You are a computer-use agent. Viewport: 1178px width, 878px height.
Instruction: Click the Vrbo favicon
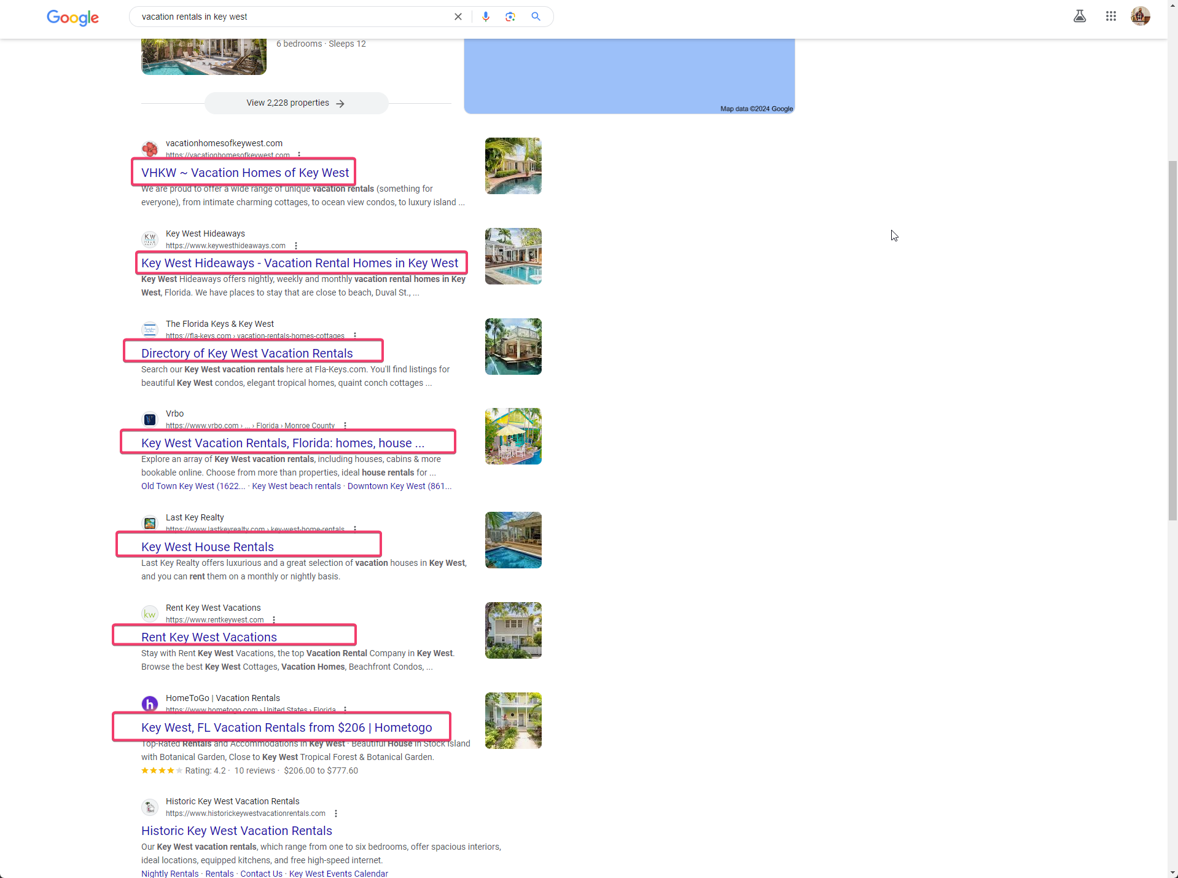pos(150,419)
